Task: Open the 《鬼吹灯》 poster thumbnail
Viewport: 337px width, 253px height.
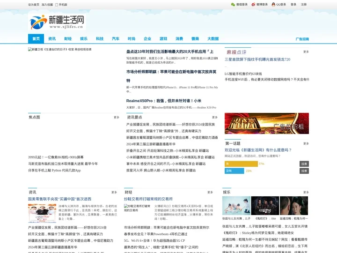Action: pyautogui.click(x=265, y=206)
